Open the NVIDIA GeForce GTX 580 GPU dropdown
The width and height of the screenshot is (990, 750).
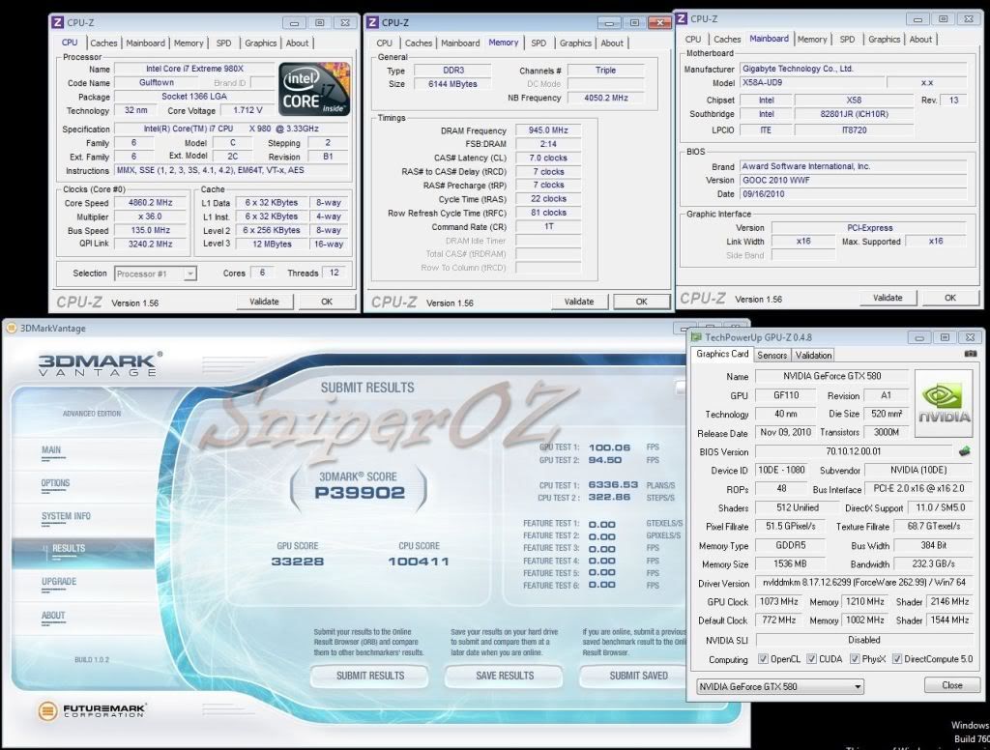[x=780, y=686]
